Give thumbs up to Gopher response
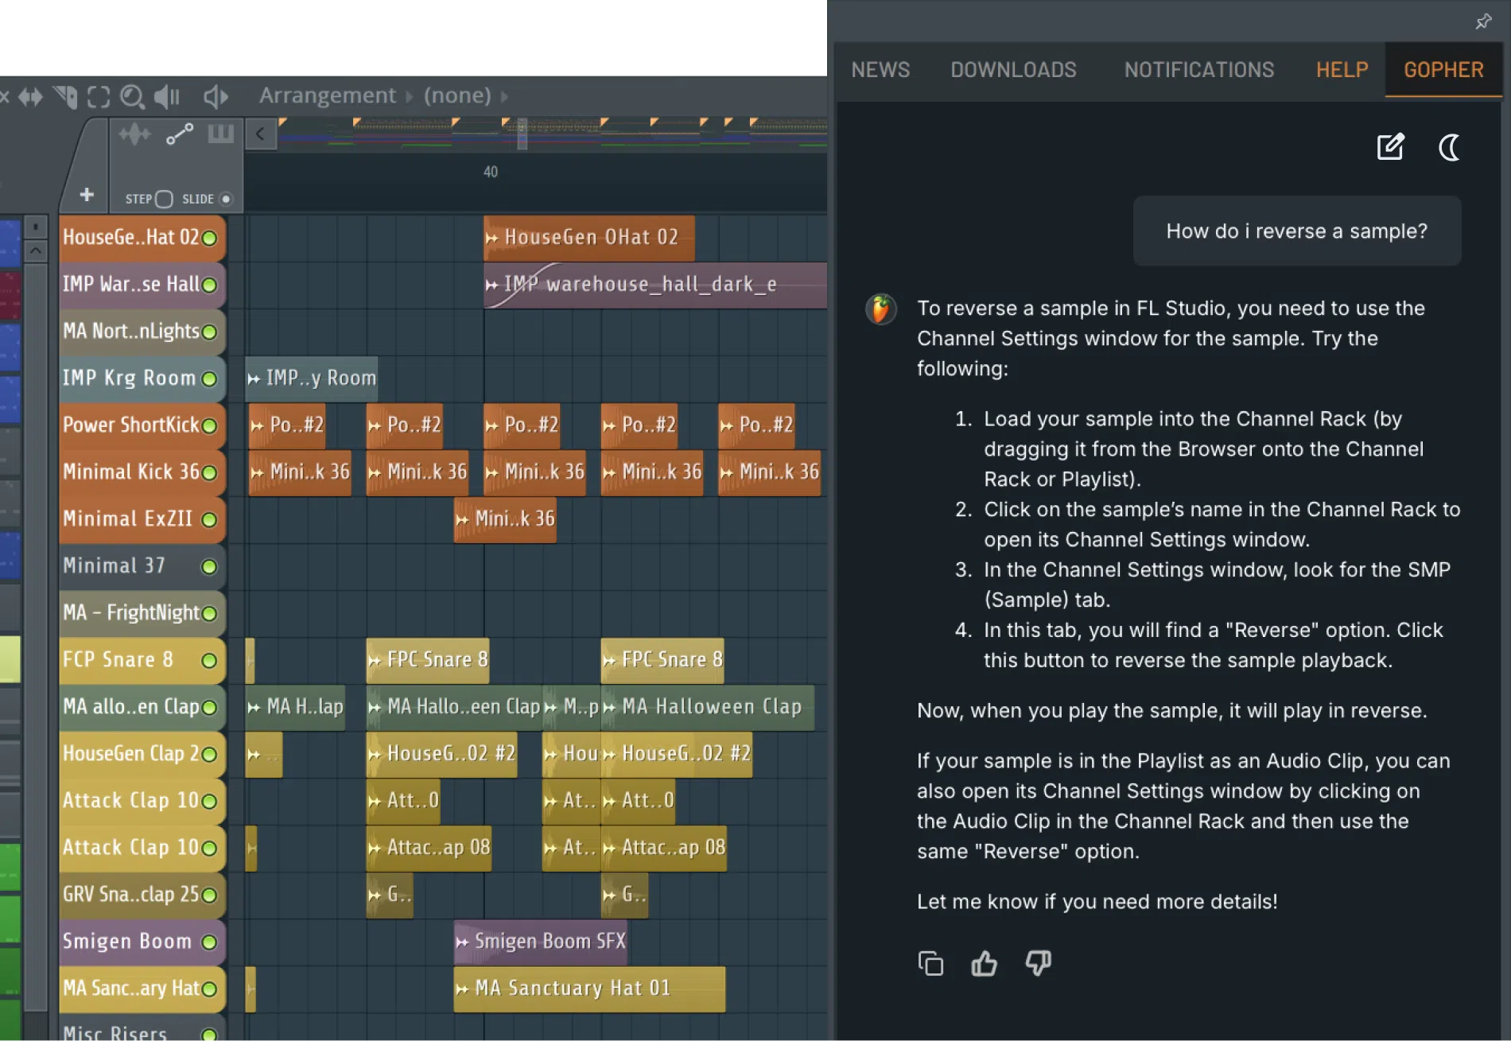 click(x=984, y=963)
